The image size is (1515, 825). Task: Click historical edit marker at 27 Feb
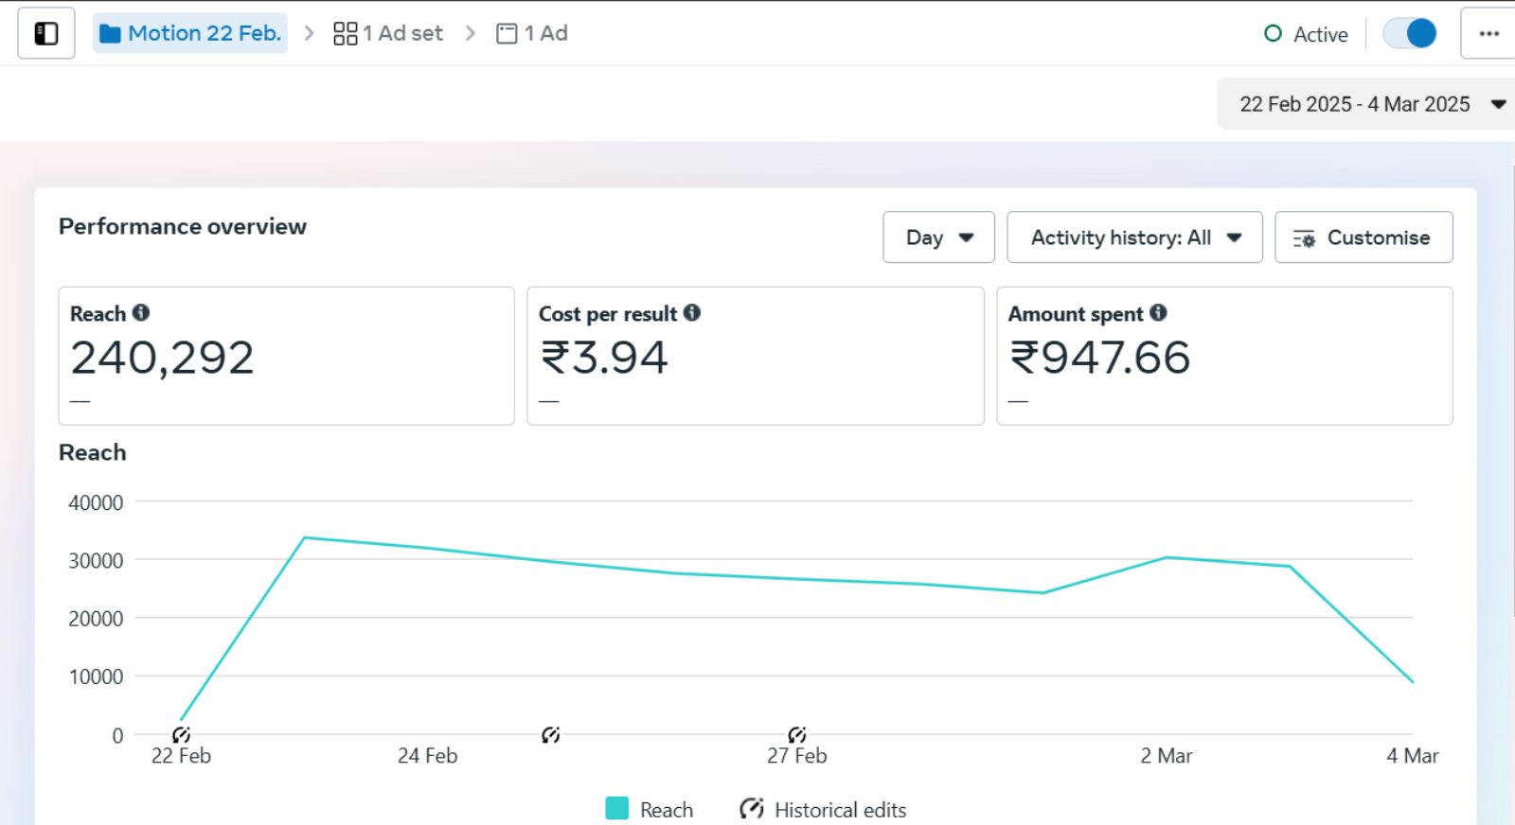(797, 735)
